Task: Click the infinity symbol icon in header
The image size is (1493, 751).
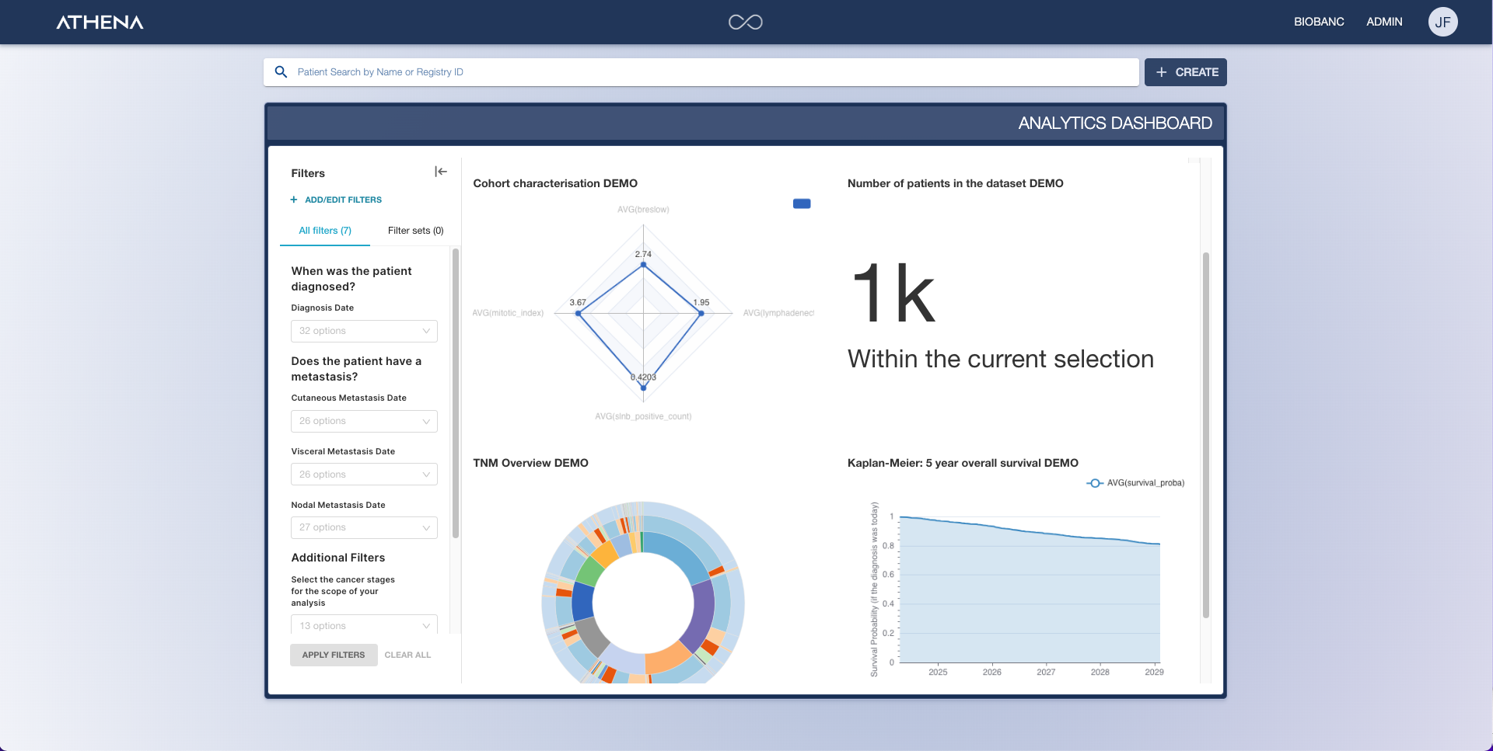Action: 745,23
